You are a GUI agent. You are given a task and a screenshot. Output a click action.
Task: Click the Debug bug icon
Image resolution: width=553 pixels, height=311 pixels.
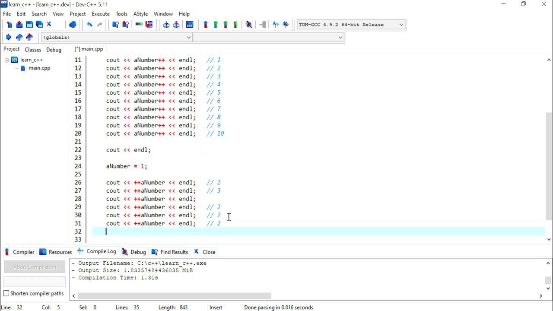(x=249, y=25)
